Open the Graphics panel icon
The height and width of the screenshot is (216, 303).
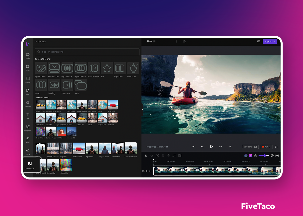(x=28, y=128)
